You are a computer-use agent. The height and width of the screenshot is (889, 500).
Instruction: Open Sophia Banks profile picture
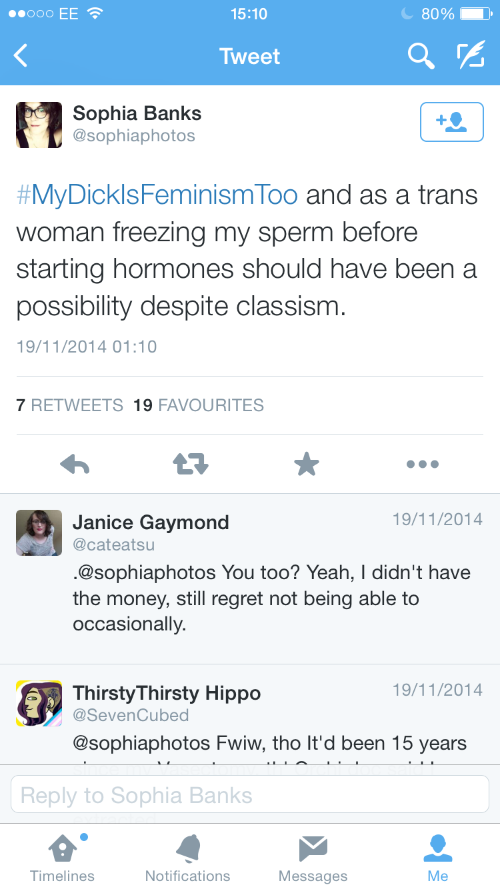39,125
